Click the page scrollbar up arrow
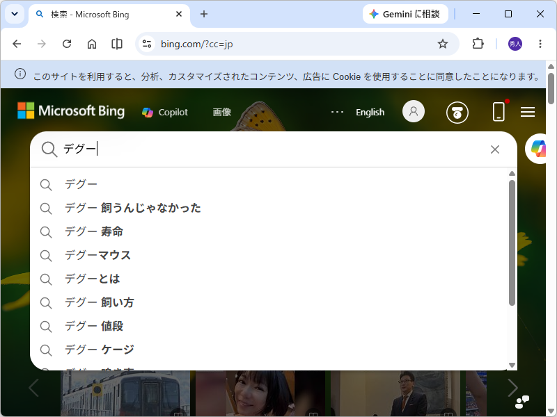The width and height of the screenshot is (557, 417). pos(551,66)
